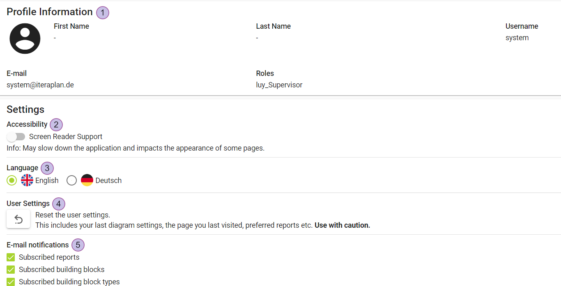Click the Profile Information heading
This screenshot has width=561, height=286.
pyautogui.click(x=50, y=12)
